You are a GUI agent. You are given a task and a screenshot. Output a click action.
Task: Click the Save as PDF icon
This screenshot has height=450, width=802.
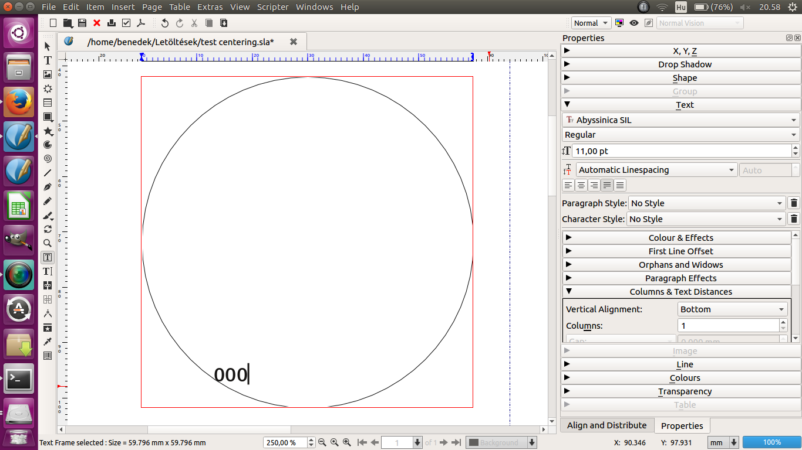[x=141, y=23]
